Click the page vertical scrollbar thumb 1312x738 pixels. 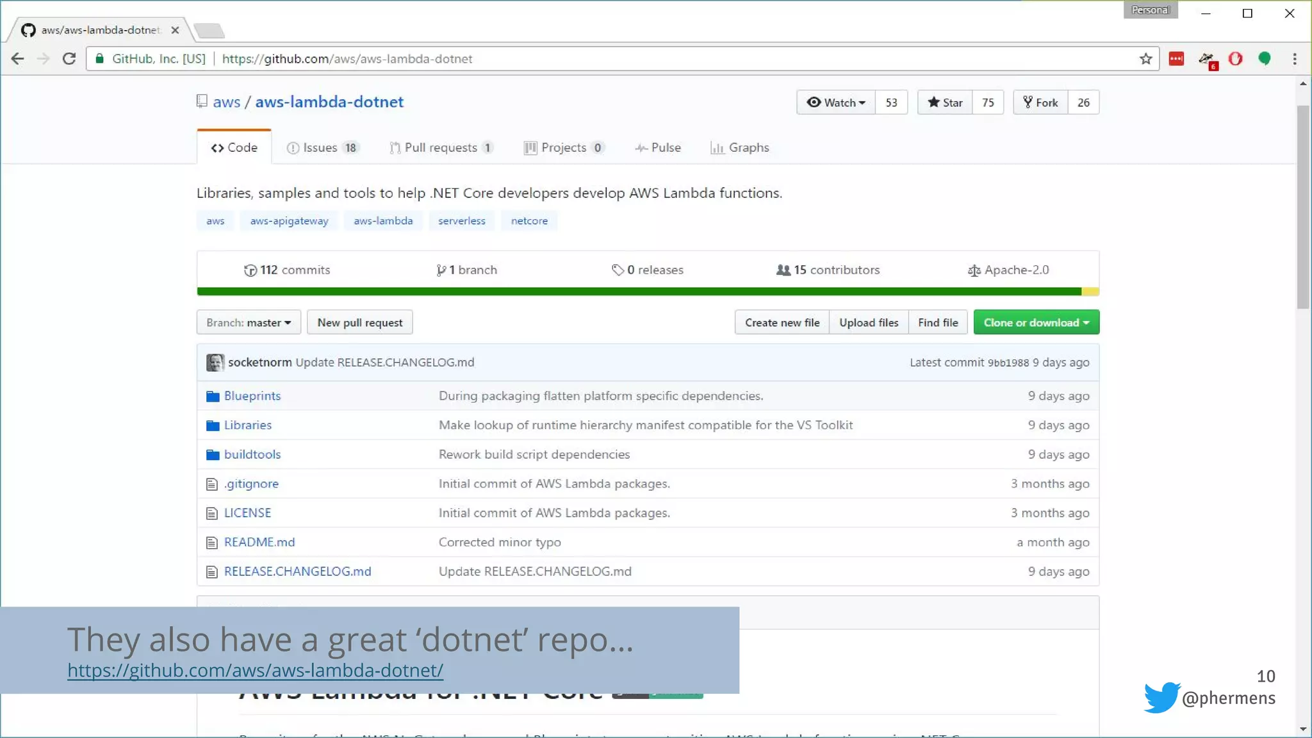(x=1303, y=207)
